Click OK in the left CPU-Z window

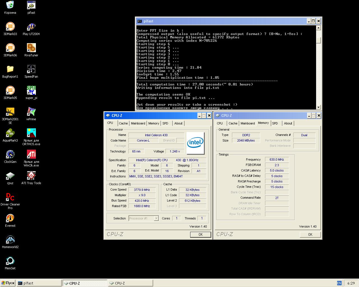201,235
